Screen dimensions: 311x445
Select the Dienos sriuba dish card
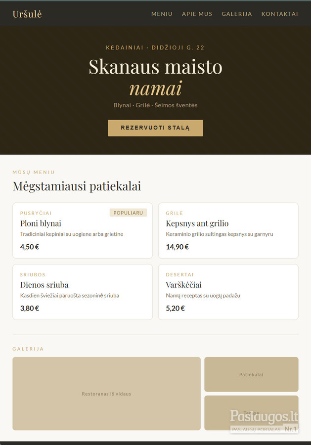(83, 292)
